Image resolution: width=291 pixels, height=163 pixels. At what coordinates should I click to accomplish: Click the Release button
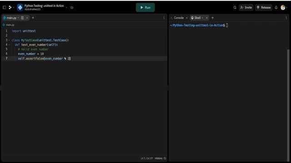coord(264,7)
